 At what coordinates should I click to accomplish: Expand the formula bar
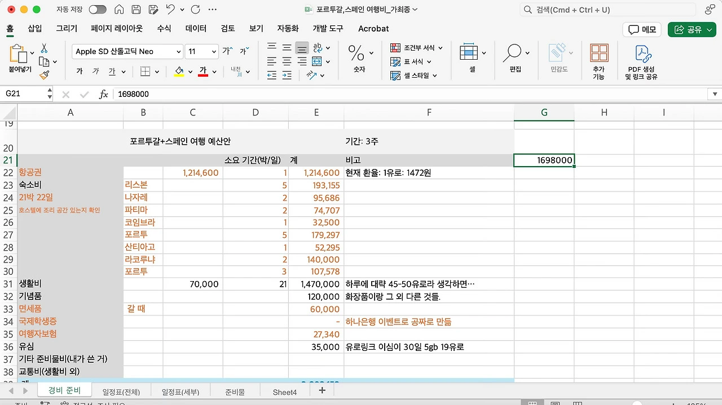coord(715,94)
